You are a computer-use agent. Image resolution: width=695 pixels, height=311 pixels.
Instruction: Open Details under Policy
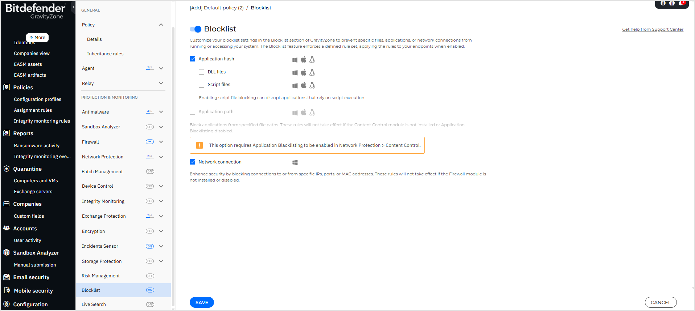[94, 39]
